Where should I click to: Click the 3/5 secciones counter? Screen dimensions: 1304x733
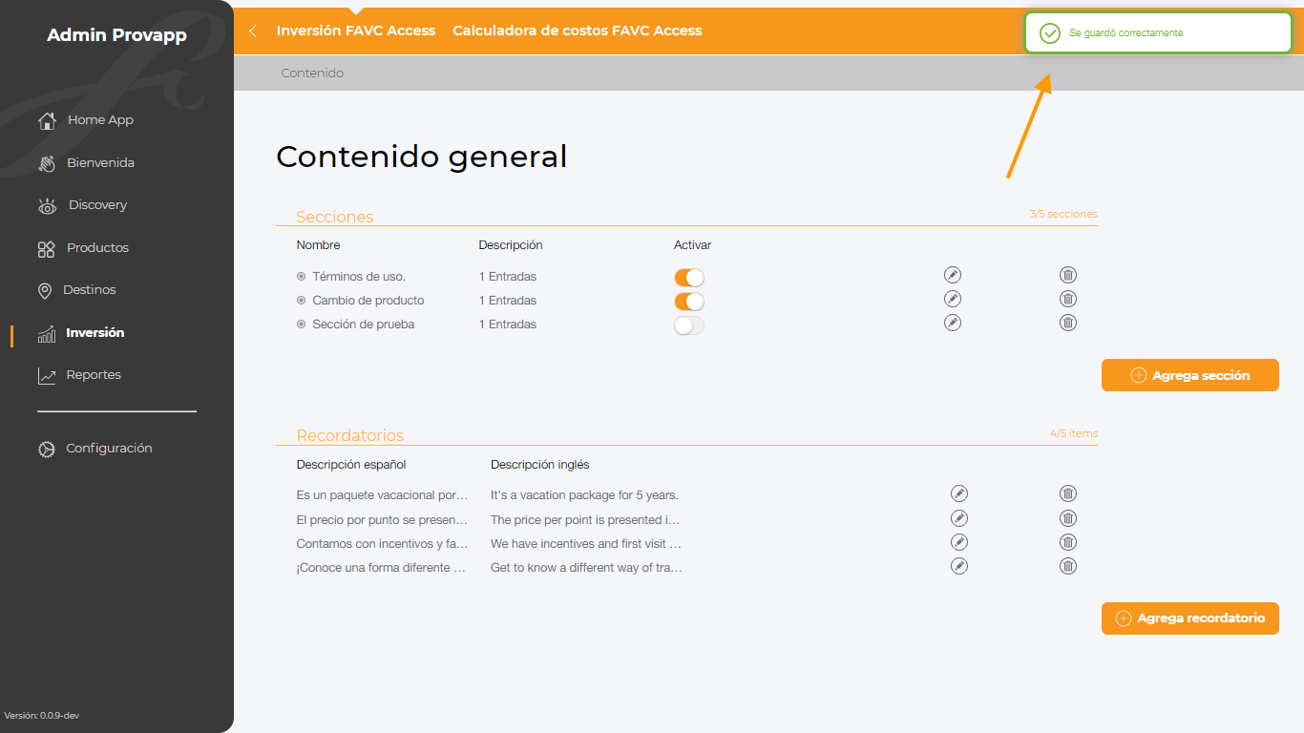coord(1063,214)
